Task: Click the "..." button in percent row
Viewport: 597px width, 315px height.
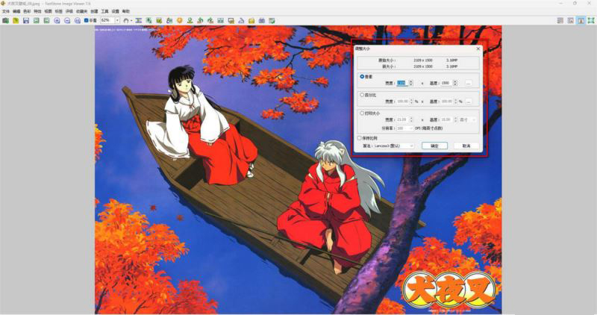Action: (469, 102)
